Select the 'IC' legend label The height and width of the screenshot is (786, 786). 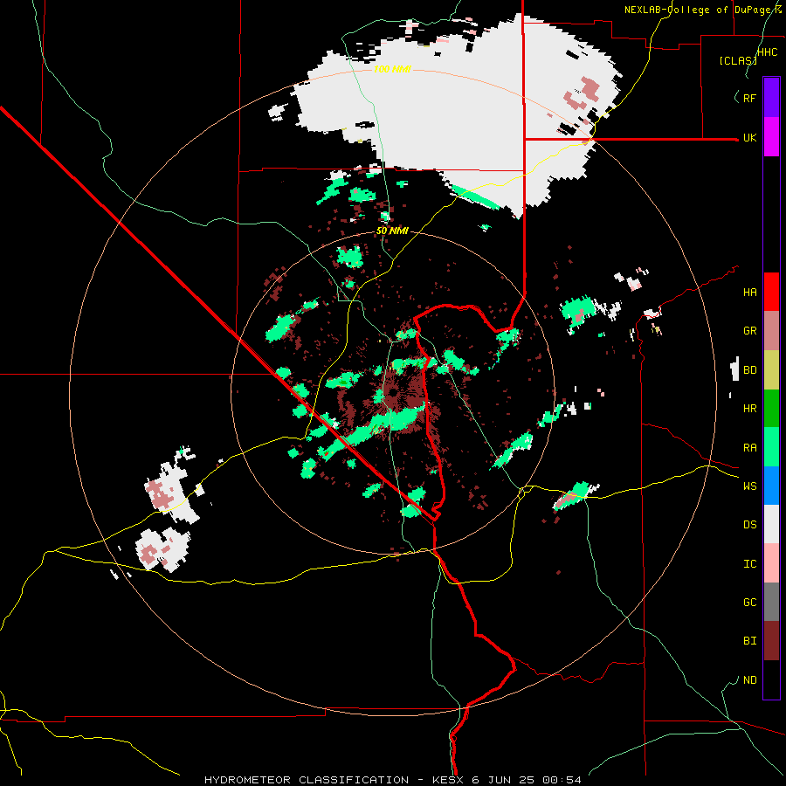pyautogui.click(x=749, y=564)
